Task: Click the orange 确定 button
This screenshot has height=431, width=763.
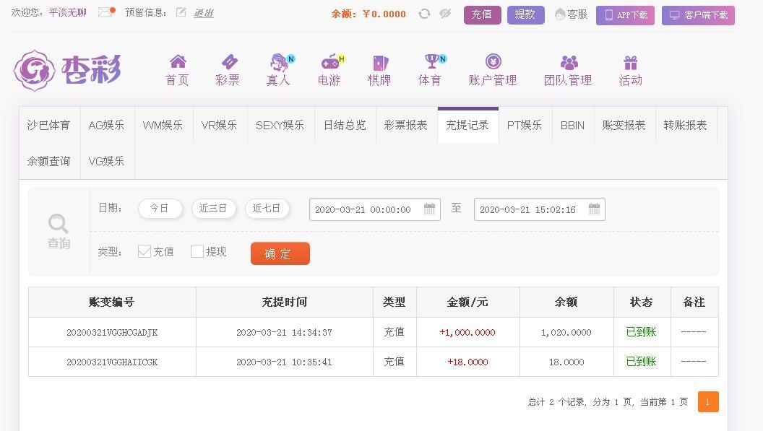Action: tap(280, 253)
